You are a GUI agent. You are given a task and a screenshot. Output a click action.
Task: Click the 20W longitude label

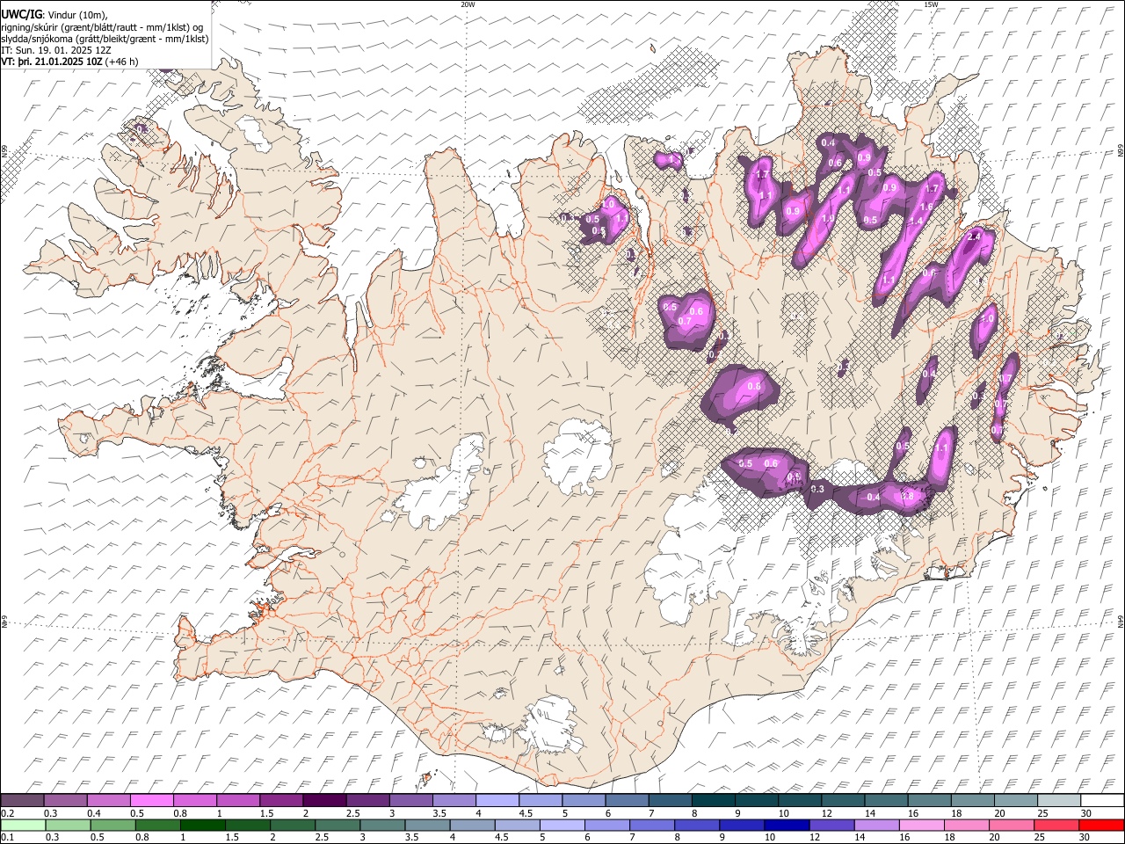pyautogui.click(x=468, y=4)
